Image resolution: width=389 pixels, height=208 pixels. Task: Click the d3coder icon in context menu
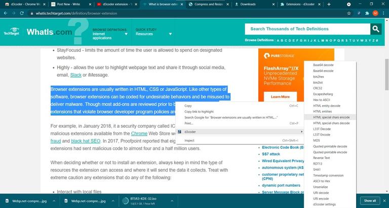pos(179,132)
